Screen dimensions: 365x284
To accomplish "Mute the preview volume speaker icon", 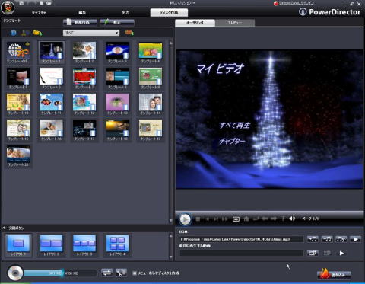I will click(292, 219).
